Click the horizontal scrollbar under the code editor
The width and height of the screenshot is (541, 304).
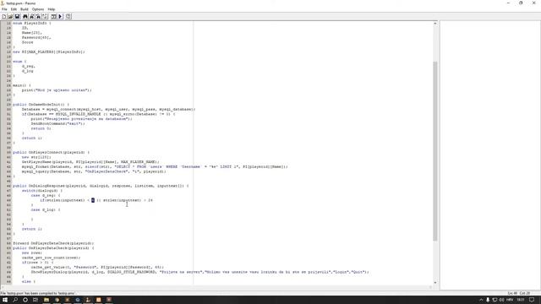(216, 287)
